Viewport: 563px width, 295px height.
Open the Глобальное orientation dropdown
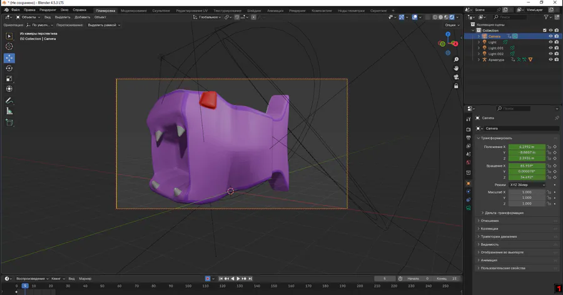pos(207,17)
